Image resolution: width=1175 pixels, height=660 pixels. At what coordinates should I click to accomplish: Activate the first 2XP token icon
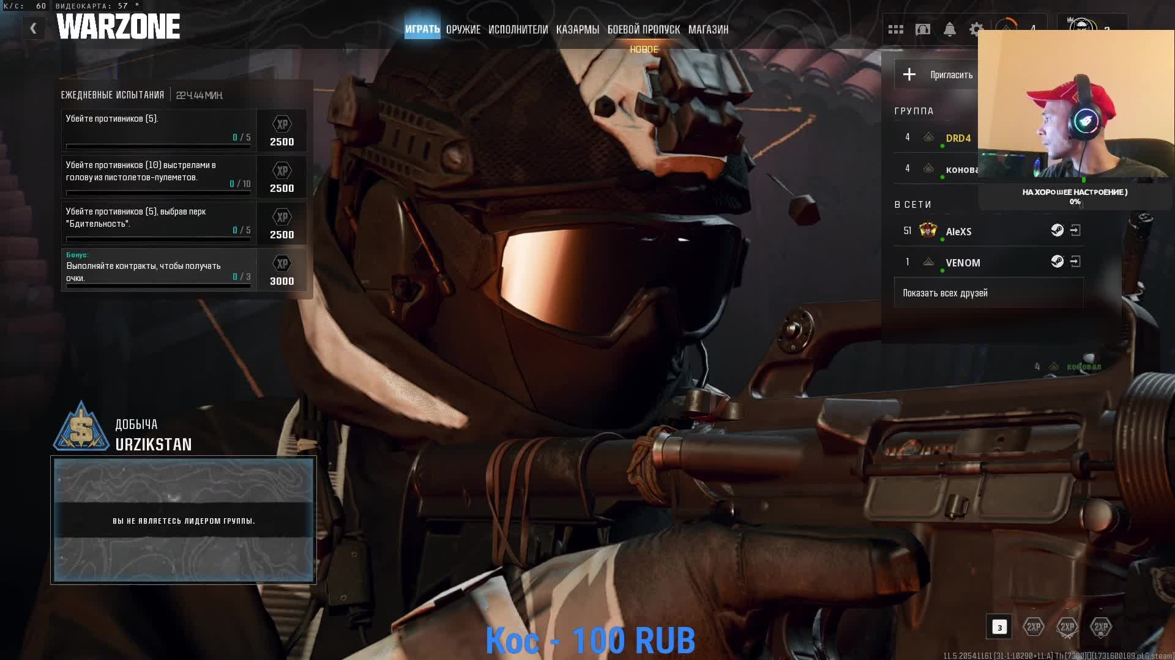point(1034,627)
